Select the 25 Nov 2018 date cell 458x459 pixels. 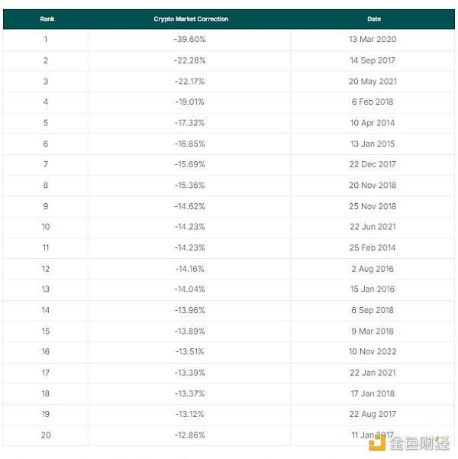(373, 206)
